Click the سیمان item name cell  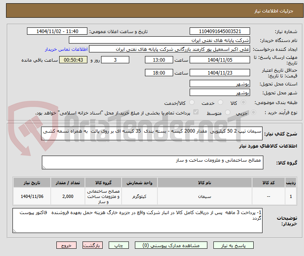tap(205, 196)
